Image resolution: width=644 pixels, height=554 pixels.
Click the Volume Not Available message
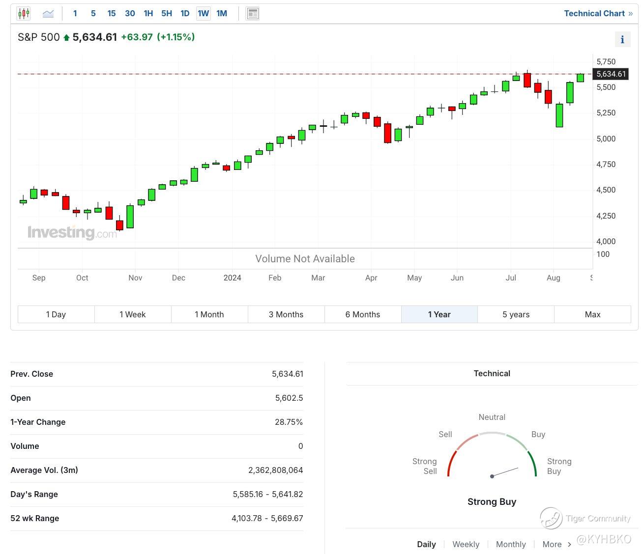[x=305, y=259]
